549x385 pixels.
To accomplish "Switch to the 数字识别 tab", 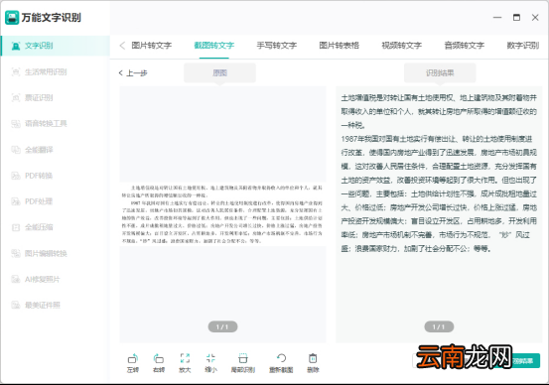I will (523, 46).
